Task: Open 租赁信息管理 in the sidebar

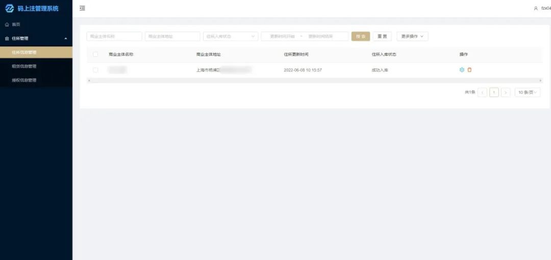Action: coord(24,66)
